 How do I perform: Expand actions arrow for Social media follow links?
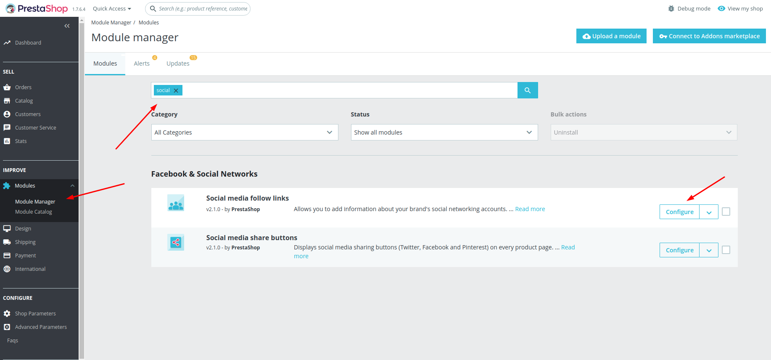(709, 212)
